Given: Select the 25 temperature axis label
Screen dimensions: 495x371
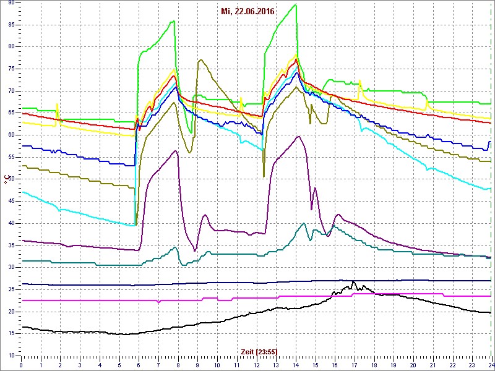Looking at the screenshot, I should pos(11,289).
